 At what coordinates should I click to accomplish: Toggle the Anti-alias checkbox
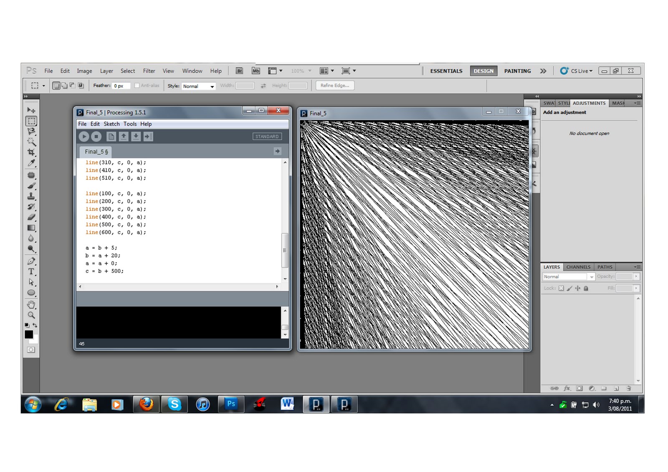tap(137, 86)
